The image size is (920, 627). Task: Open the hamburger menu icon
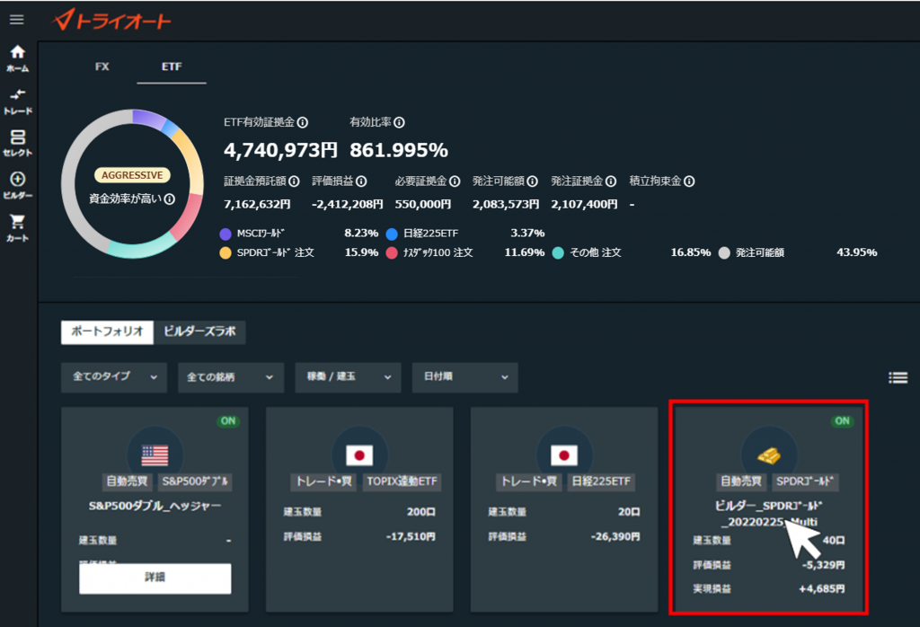[16, 20]
